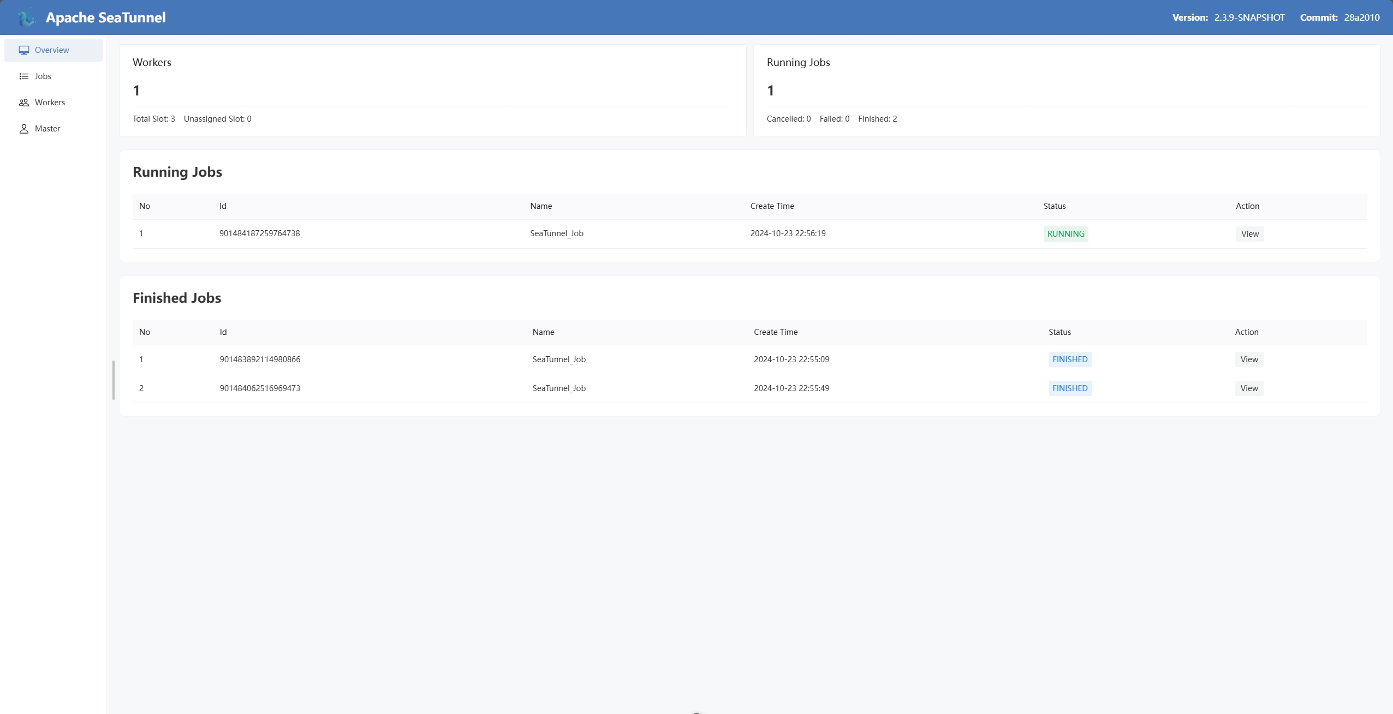This screenshot has width=1393, height=714.
Task: Open the Jobs menu item
Action: coord(43,76)
